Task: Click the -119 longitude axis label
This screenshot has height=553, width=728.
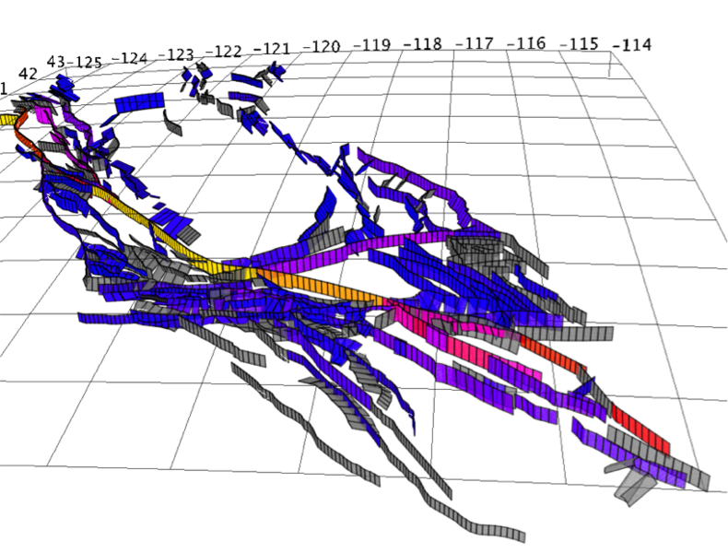Action: click(x=372, y=45)
